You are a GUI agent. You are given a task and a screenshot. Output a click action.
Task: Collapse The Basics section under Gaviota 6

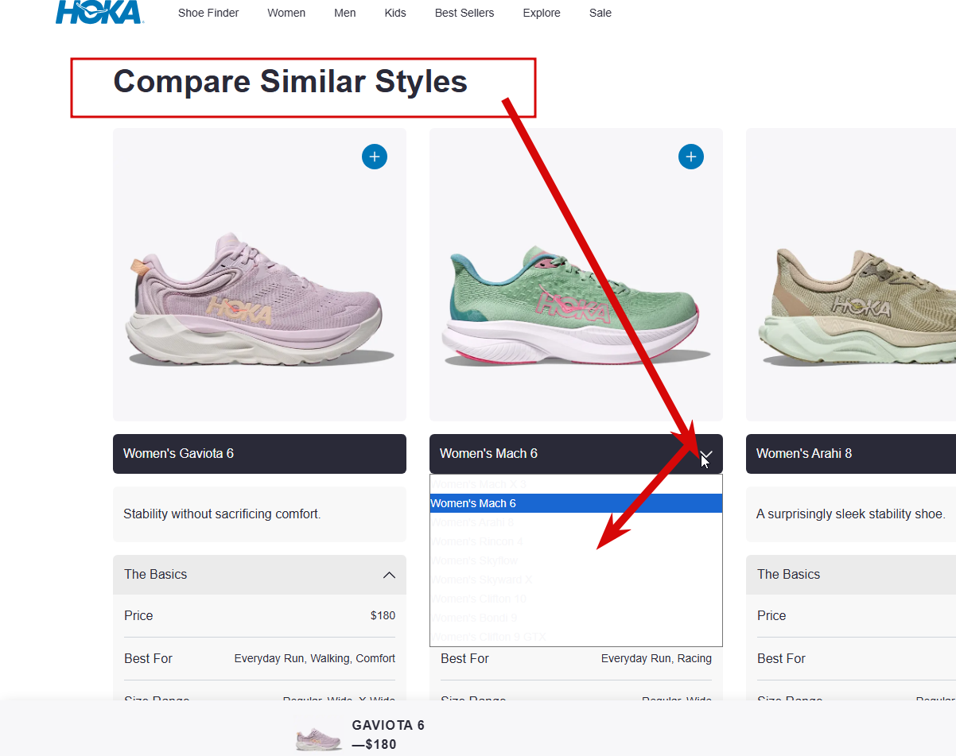tap(389, 575)
